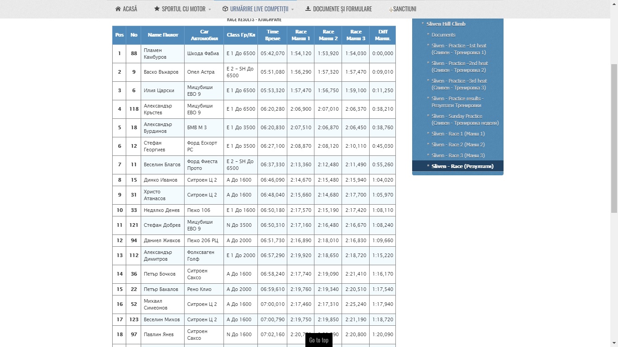618x347 pixels.
Task: Click the home icon beside Acasă
Action: tap(118, 9)
